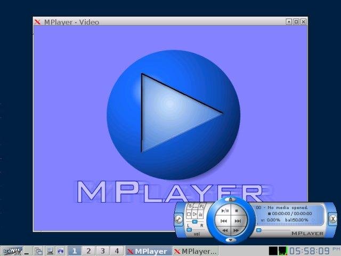The height and width of the screenshot is (256, 341).
Task: Close the MPlayer - Video window
Action: (x=303, y=21)
